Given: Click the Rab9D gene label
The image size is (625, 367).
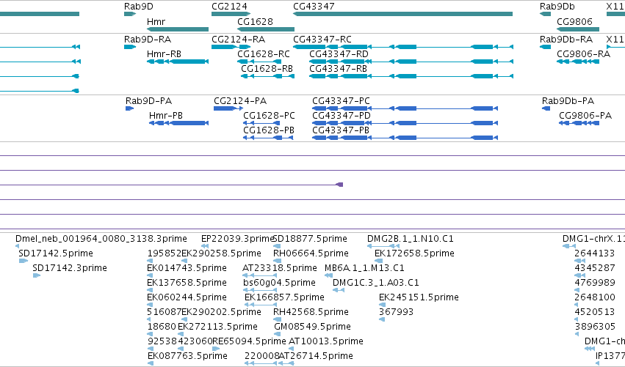Looking at the screenshot, I should (138, 7).
